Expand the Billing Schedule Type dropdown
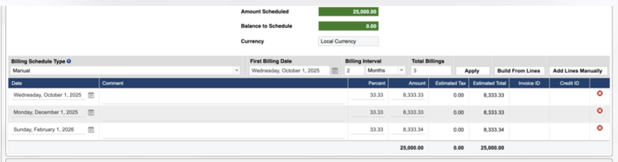 click(236, 71)
